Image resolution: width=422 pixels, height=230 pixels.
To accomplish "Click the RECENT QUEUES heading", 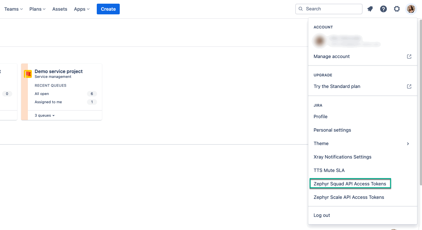I will [51, 86].
